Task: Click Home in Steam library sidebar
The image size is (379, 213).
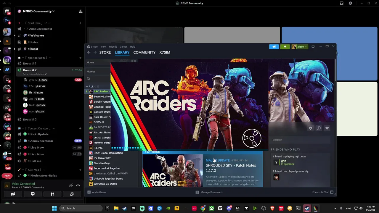Action: pyautogui.click(x=90, y=62)
